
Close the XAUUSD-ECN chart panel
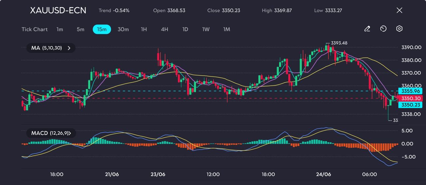point(399,10)
